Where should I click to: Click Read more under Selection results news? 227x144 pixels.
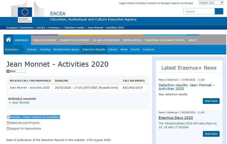pos(211,101)
